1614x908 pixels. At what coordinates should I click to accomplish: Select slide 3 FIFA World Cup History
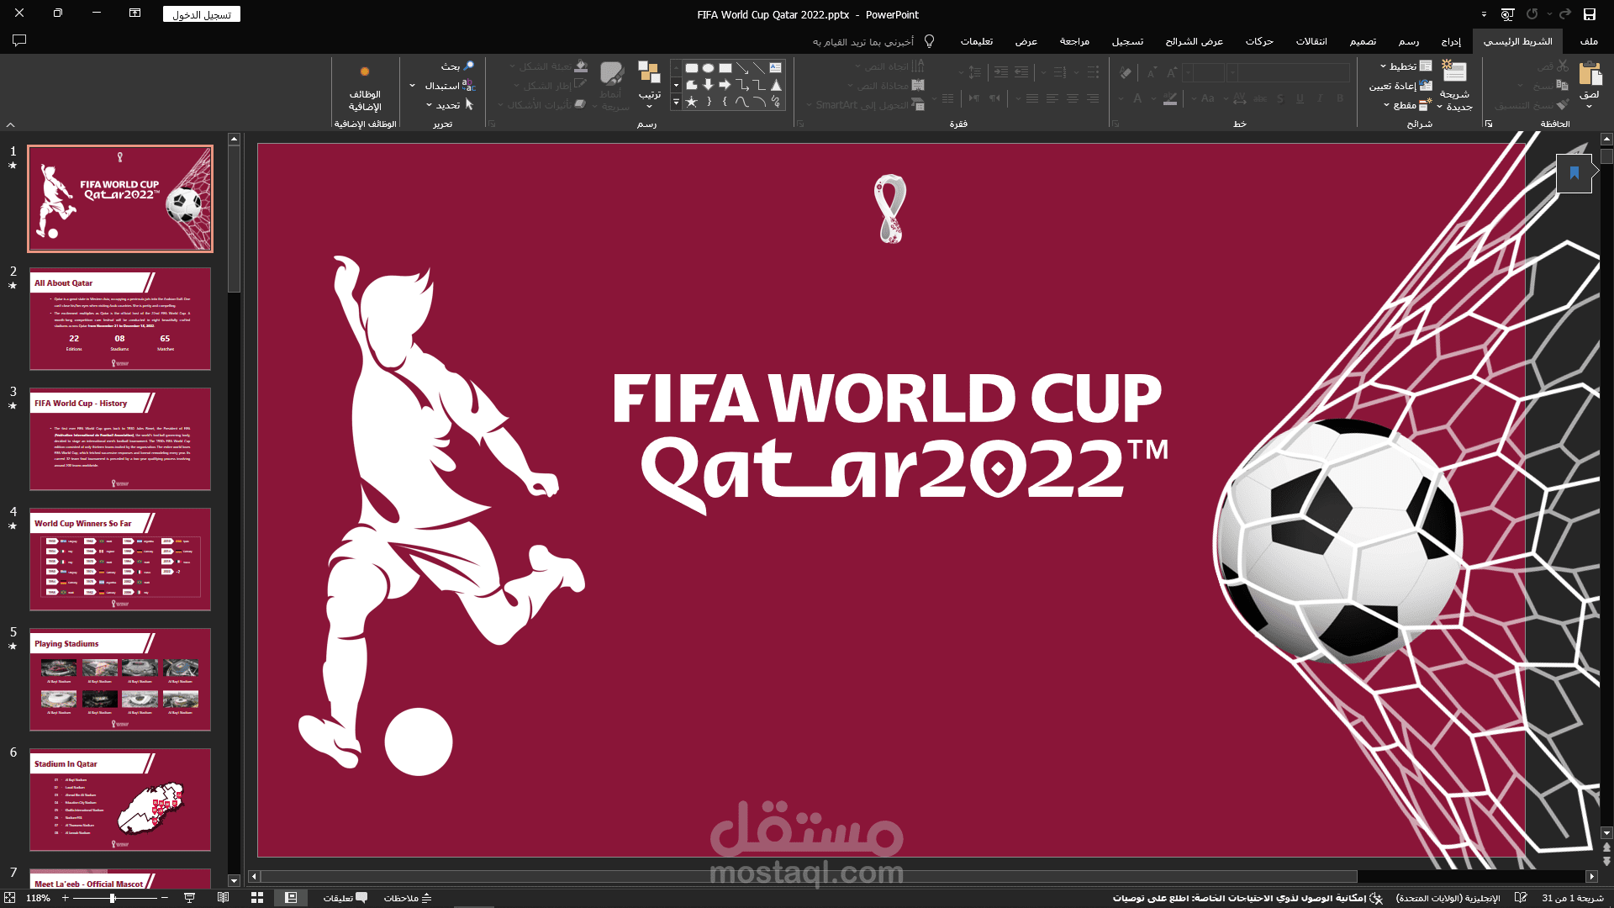(x=120, y=439)
